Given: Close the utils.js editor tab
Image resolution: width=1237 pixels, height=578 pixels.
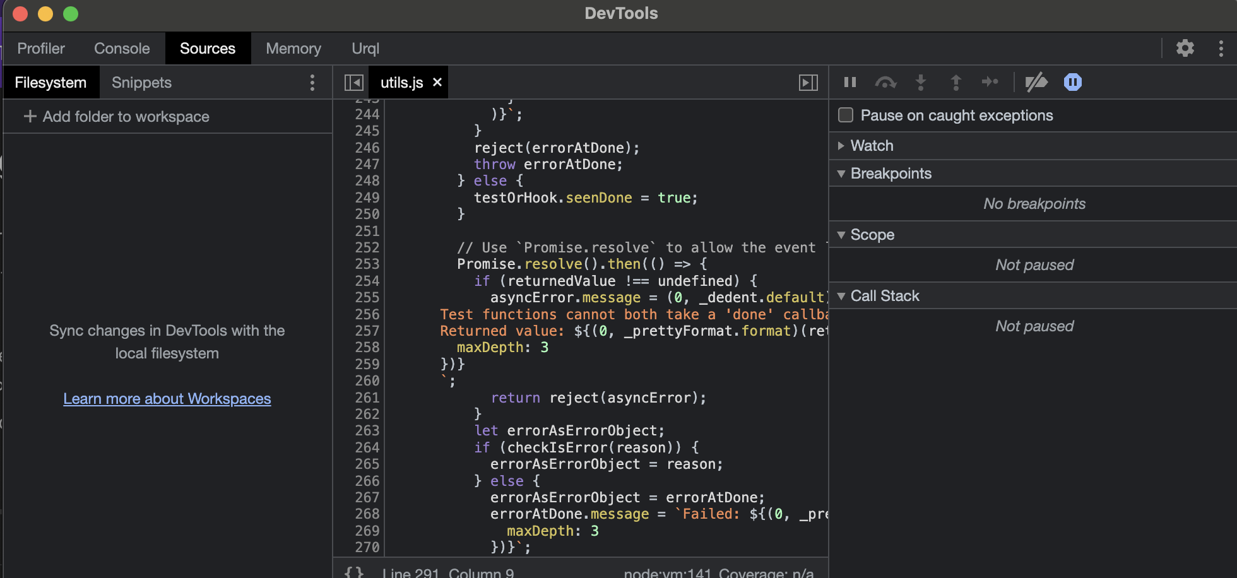Looking at the screenshot, I should click(437, 82).
